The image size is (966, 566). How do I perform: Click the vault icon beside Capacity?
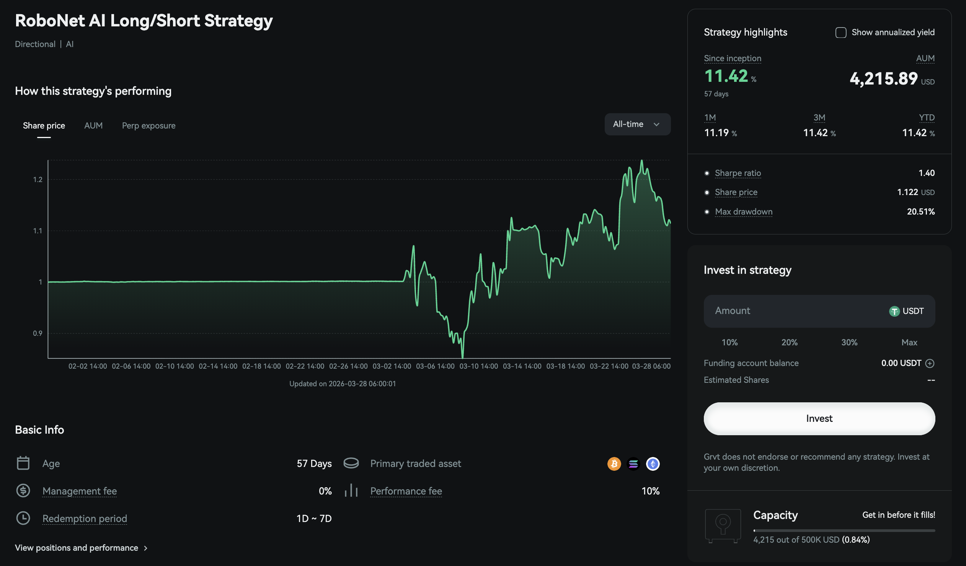[723, 525]
